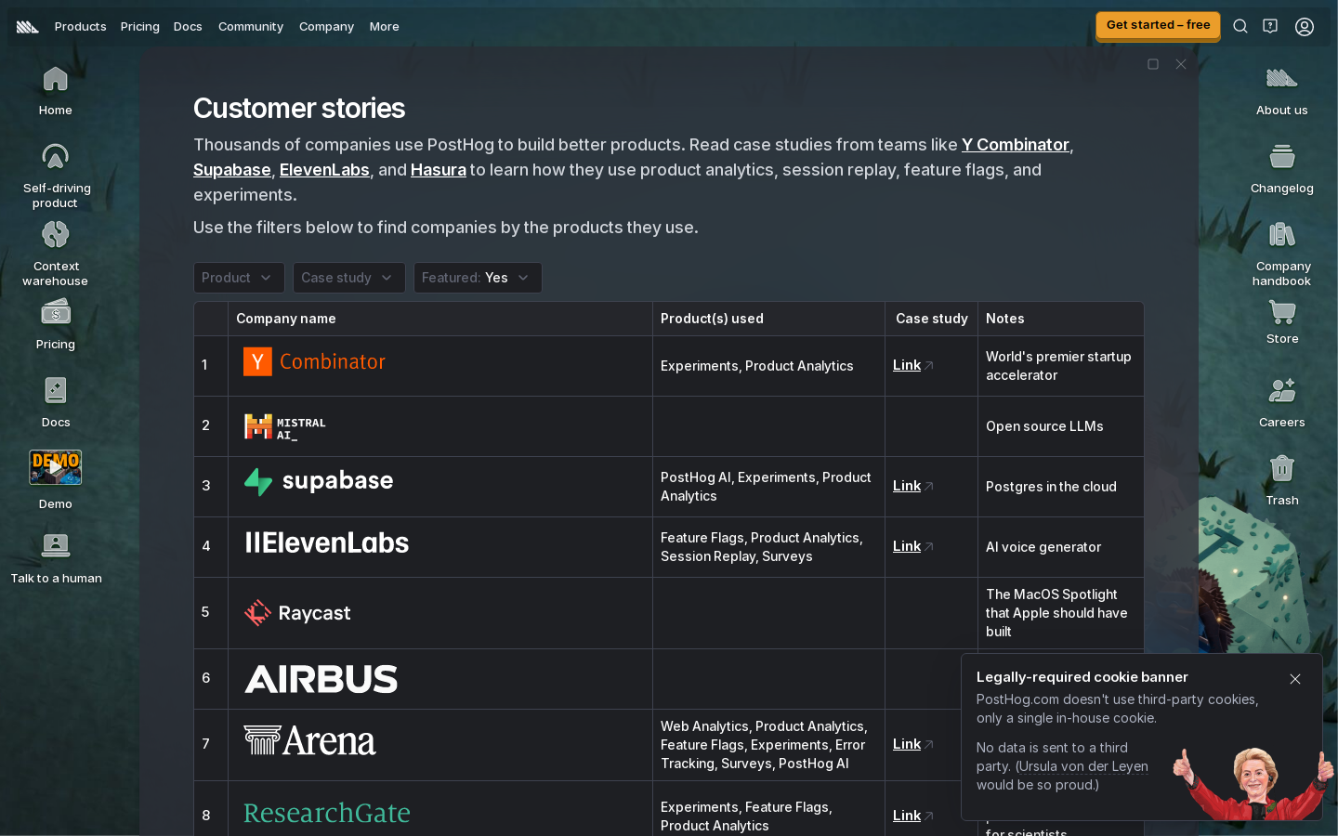
Task: Open the search icon in top bar
Action: pos(1240,26)
